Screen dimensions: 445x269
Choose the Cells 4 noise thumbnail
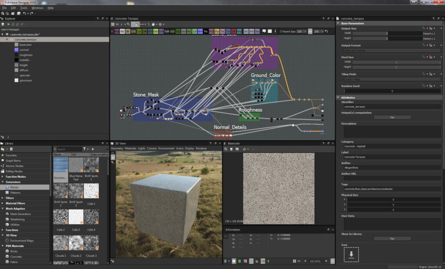click(91, 217)
